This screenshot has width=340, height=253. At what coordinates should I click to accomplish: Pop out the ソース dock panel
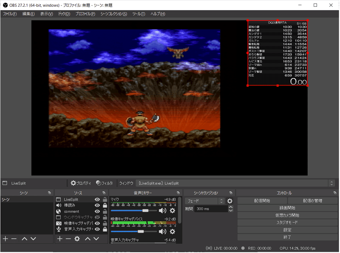pyautogui.click(x=104, y=193)
